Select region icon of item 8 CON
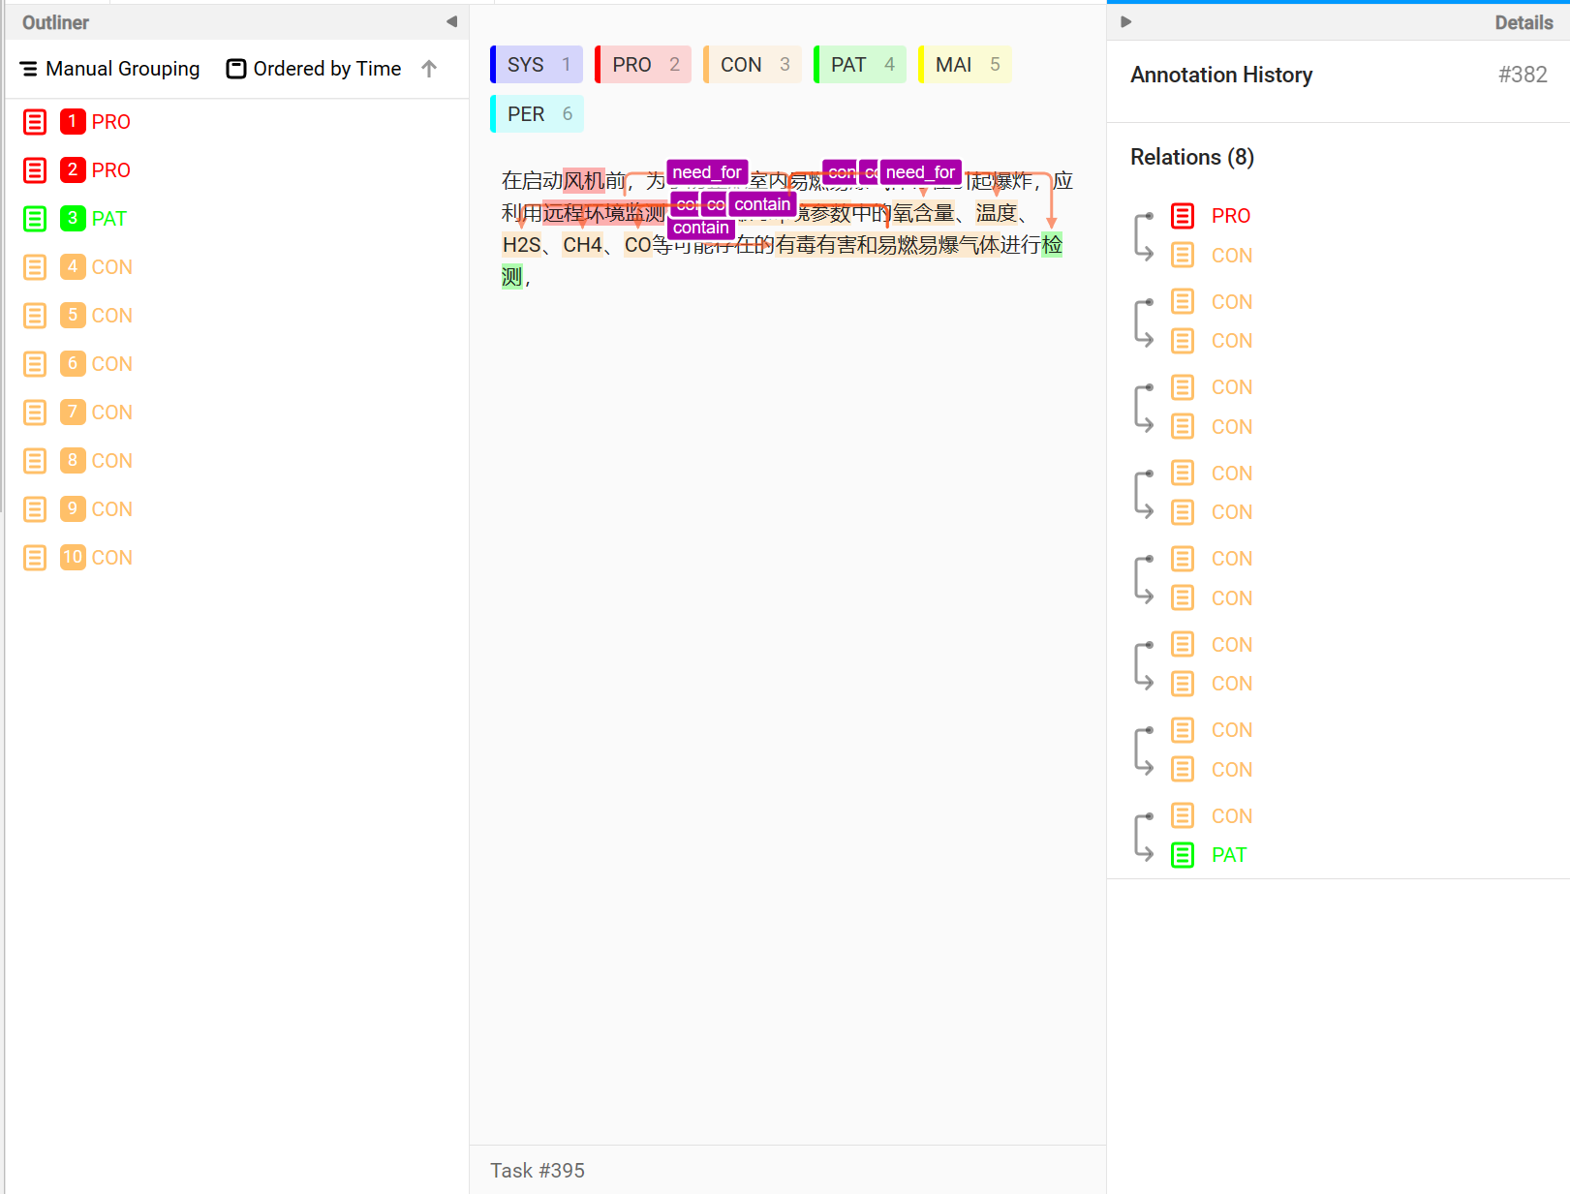Image resolution: width=1570 pixels, height=1194 pixels. [35, 461]
